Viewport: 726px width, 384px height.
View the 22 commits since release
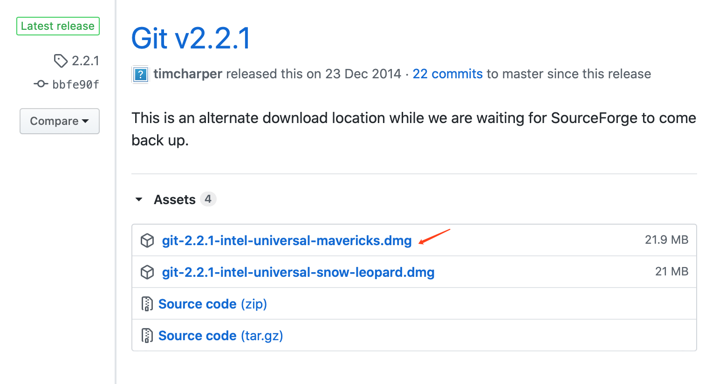(x=447, y=74)
